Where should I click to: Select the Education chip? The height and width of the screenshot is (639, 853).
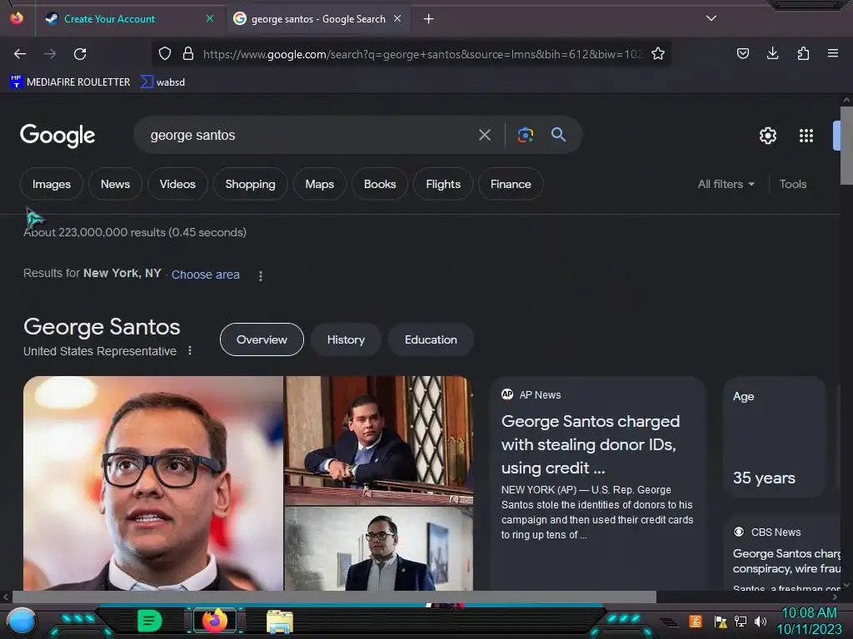point(431,339)
